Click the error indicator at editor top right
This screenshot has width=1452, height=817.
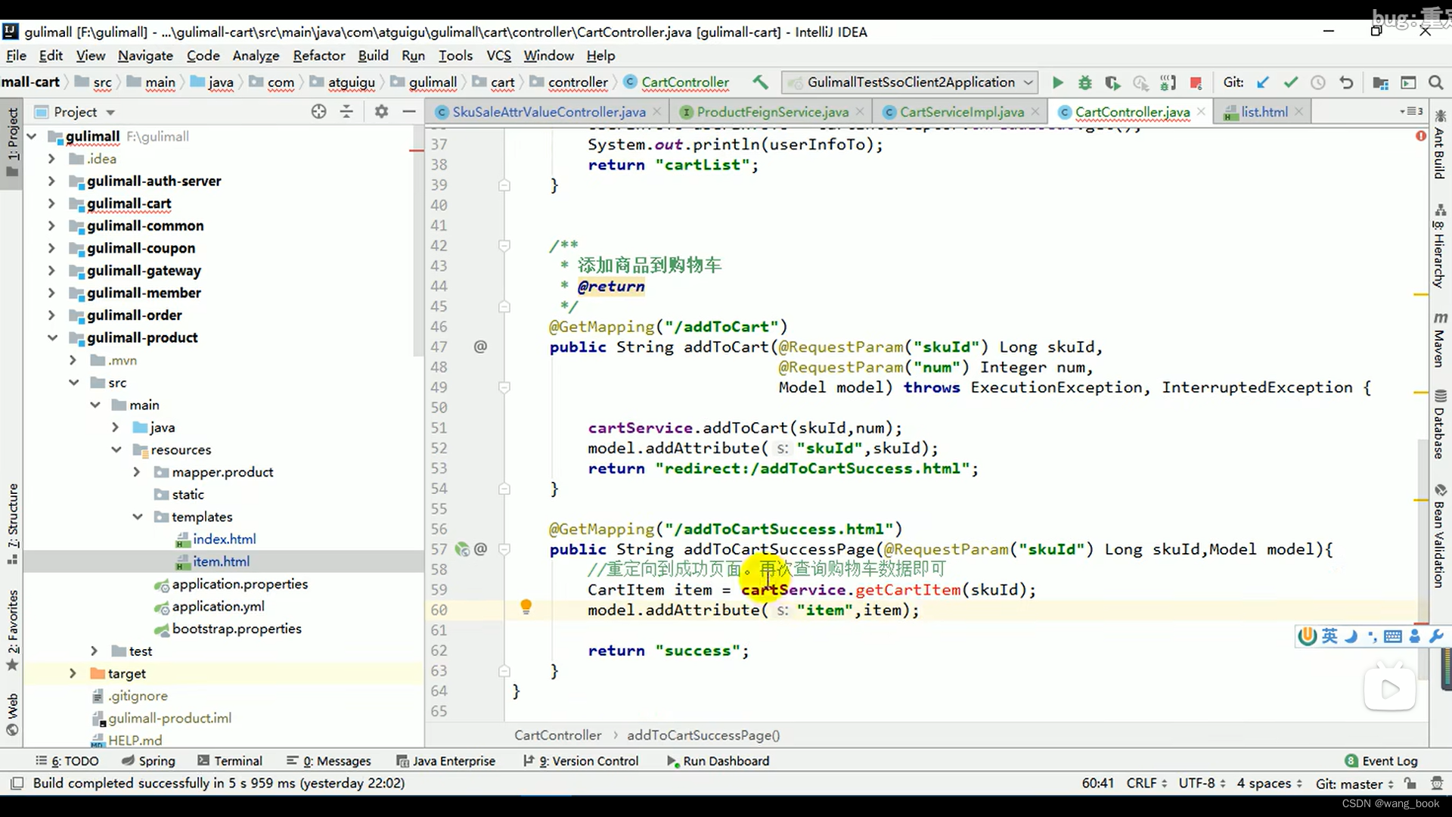click(x=1421, y=136)
